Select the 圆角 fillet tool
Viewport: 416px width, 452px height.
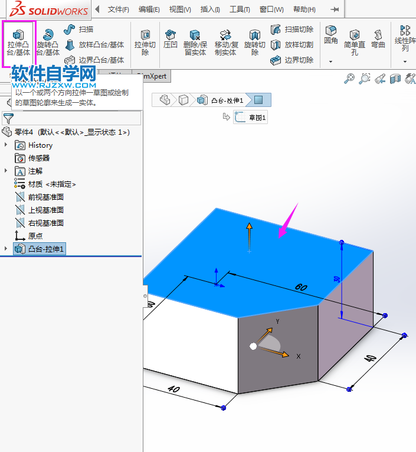point(331,35)
